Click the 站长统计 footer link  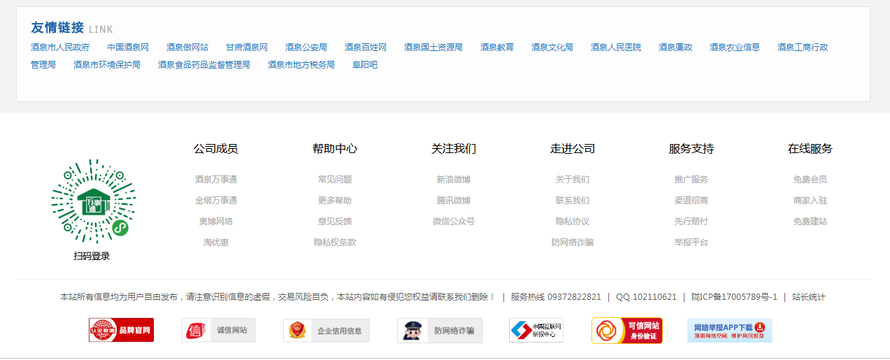[x=808, y=297]
